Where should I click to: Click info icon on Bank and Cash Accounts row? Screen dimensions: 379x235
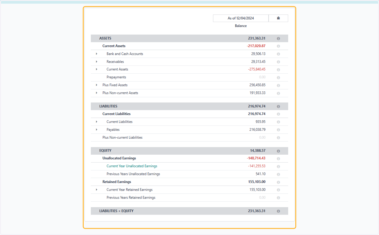[x=278, y=54]
